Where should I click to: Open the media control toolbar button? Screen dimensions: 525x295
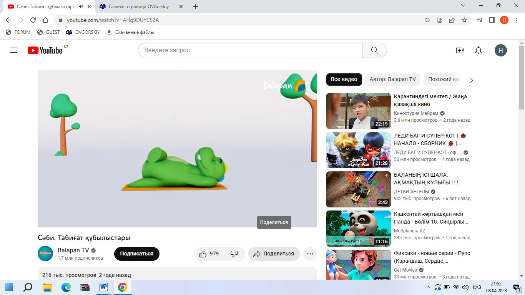pyautogui.click(x=479, y=20)
